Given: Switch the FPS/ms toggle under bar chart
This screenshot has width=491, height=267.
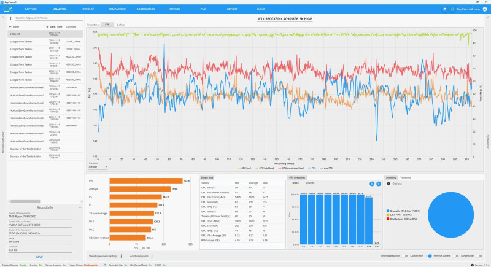Looking at the screenshot, I should click(142, 248).
